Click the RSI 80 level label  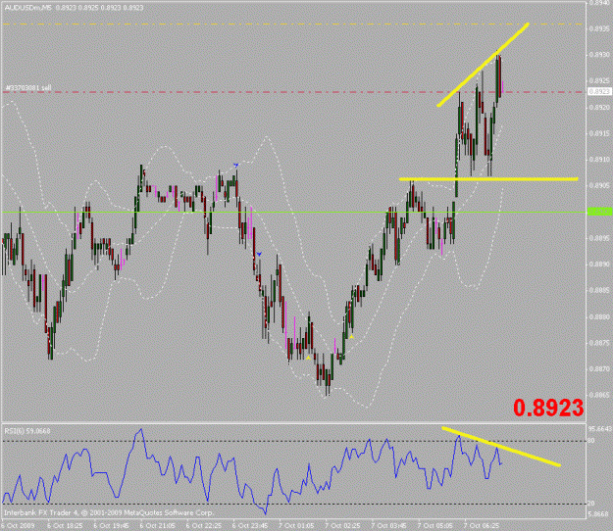click(591, 441)
